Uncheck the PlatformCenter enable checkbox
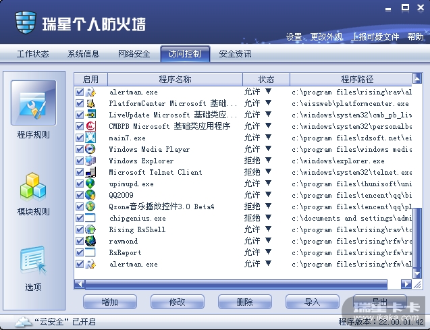 point(80,103)
